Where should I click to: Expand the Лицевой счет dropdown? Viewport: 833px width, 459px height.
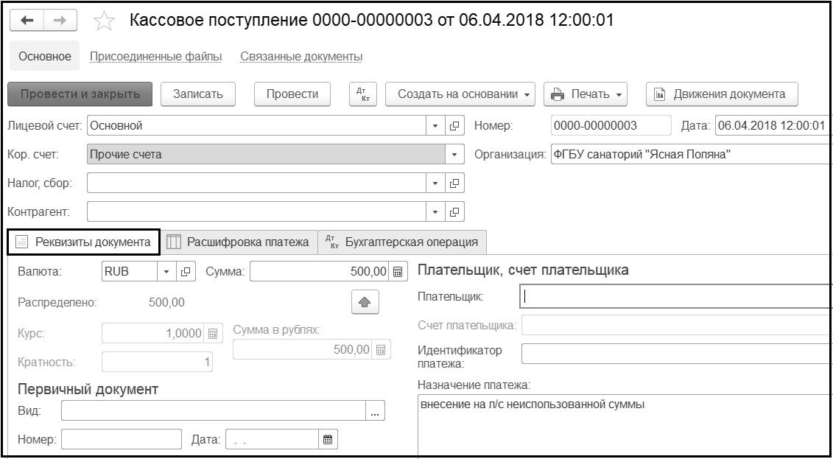pyautogui.click(x=435, y=126)
